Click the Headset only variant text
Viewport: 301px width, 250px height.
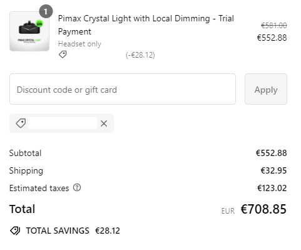click(x=79, y=44)
